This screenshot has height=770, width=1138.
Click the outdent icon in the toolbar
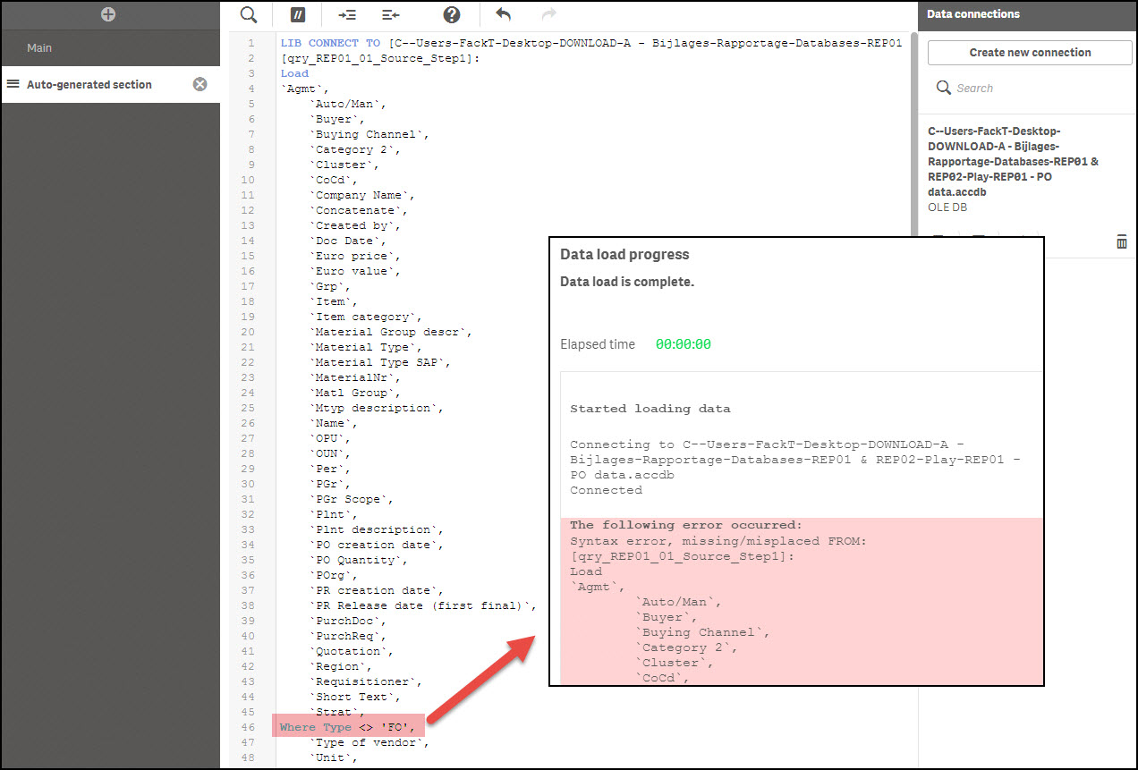click(x=390, y=14)
